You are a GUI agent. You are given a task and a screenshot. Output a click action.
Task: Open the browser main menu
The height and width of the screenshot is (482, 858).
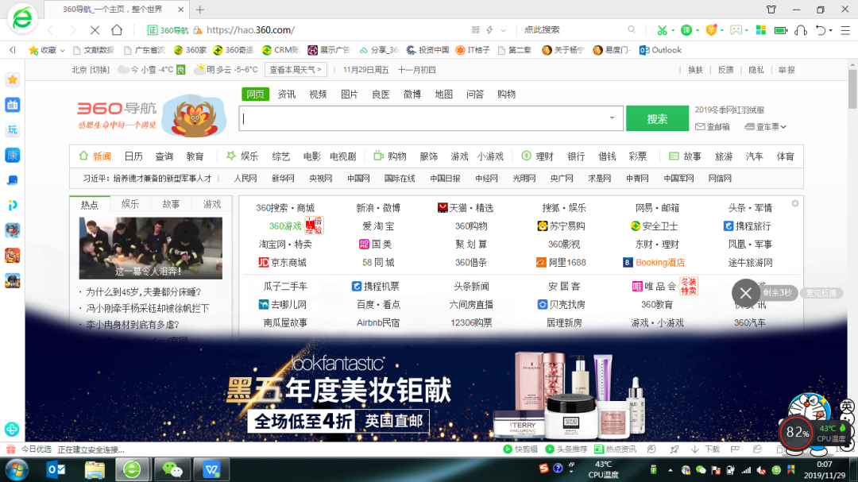click(x=845, y=30)
